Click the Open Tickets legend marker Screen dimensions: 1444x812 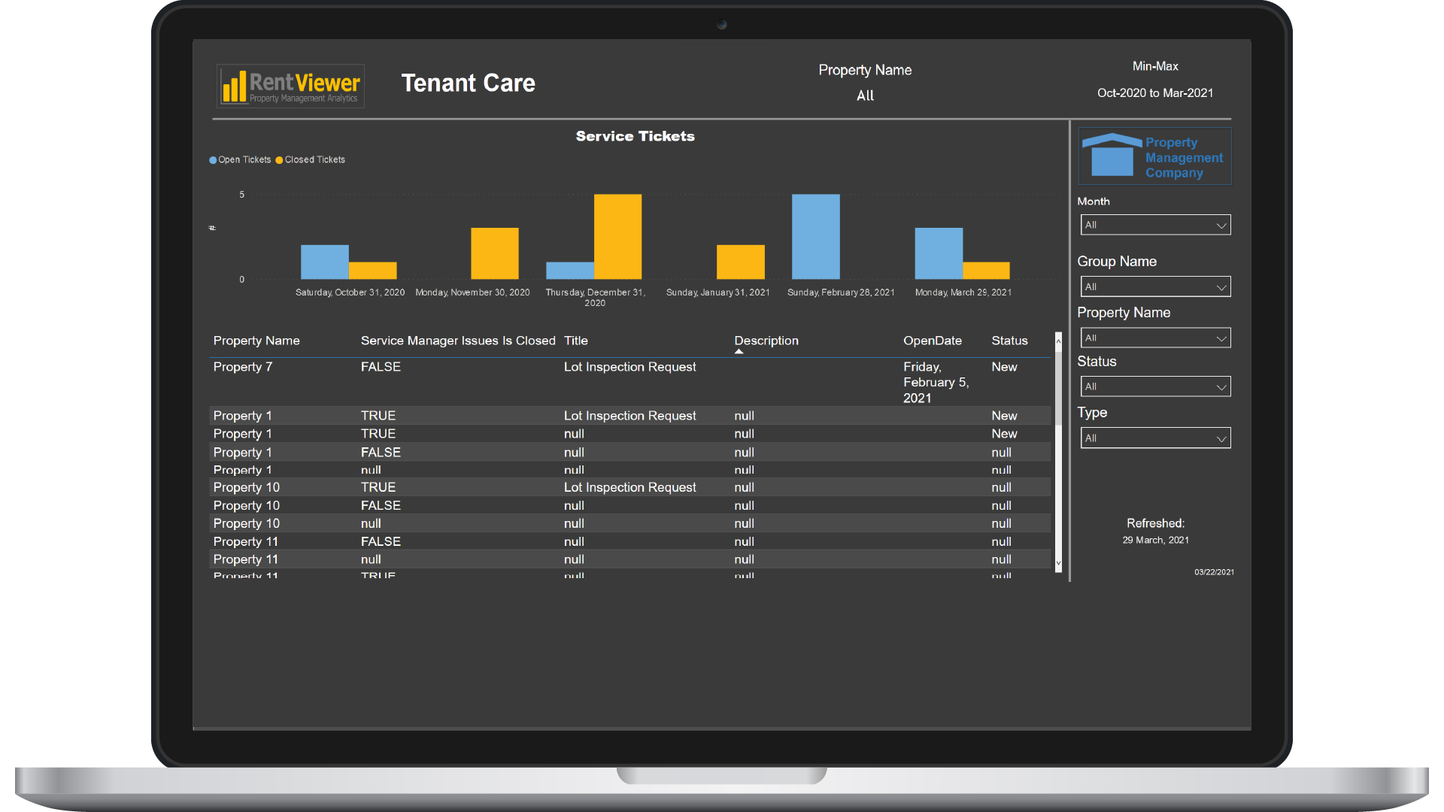point(213,160)
